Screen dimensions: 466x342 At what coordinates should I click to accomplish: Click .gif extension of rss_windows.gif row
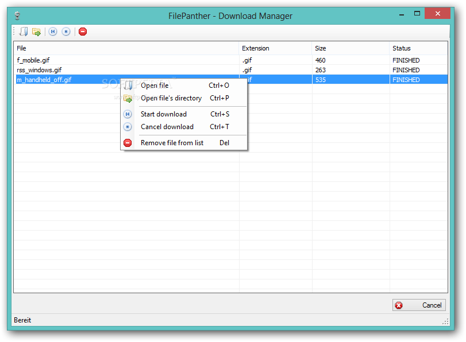[x=247, y=70]
